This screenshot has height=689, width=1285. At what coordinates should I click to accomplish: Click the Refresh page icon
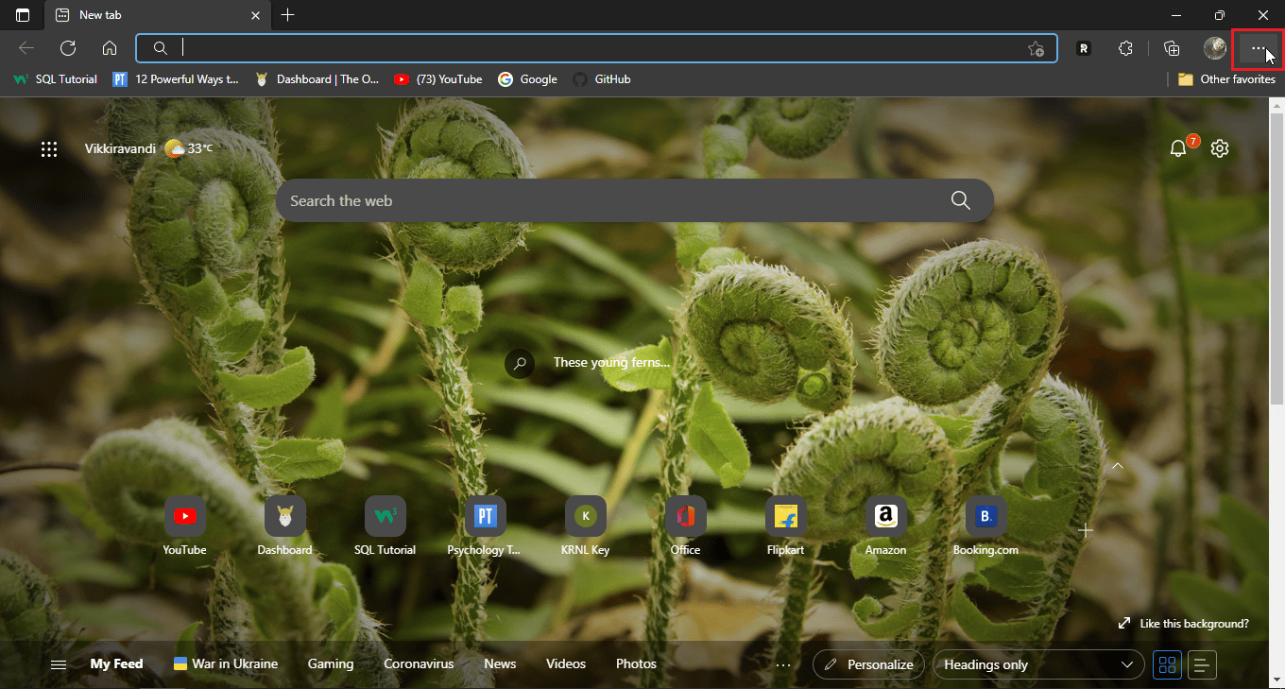click(68, 48)
